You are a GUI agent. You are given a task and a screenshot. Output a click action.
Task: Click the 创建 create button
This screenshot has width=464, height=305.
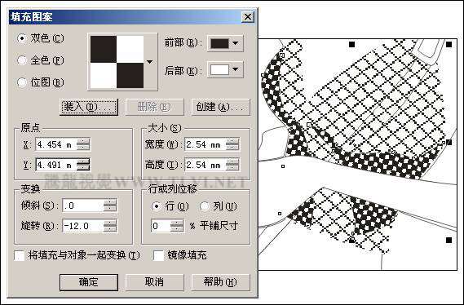(x=221, y=107)
